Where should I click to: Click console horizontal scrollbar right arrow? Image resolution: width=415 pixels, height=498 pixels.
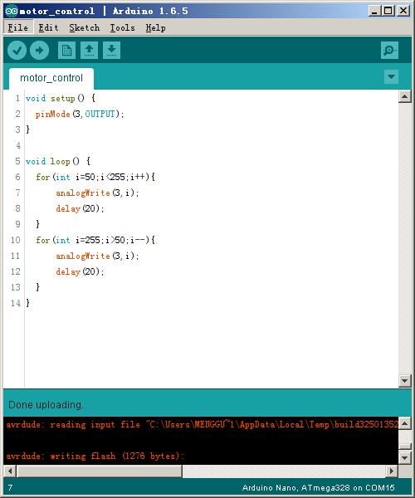coord(392,471)
